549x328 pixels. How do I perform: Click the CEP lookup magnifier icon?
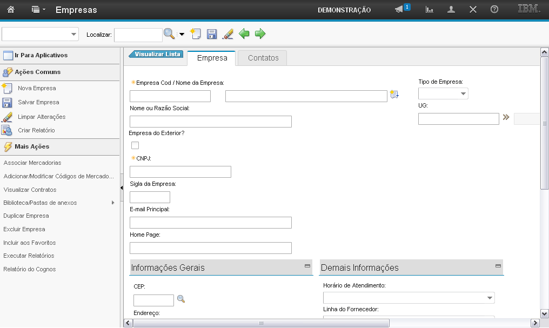[x=181, y=299]
